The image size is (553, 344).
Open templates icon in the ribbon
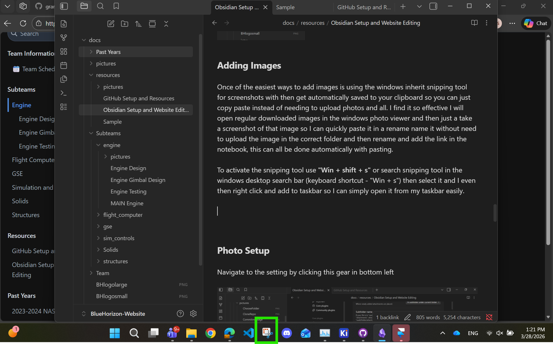pyautogui.click(x=64, y=79)
